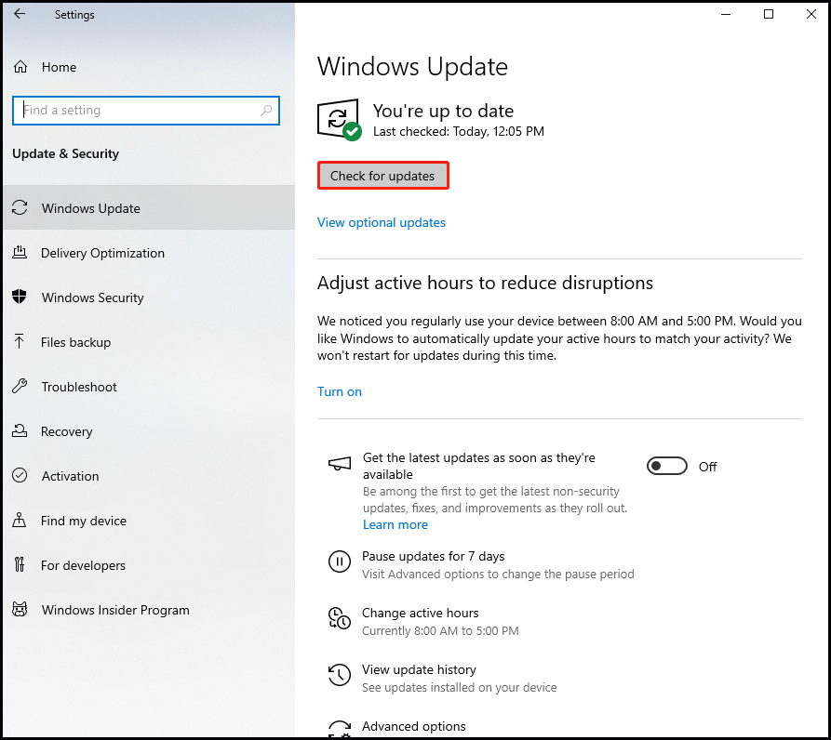Click the Advanced options gear icon

tap(339, 730)
